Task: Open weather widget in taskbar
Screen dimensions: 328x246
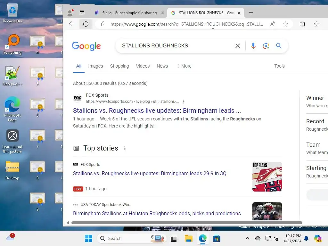Action: pyautogui.click(x=10, y=238)
